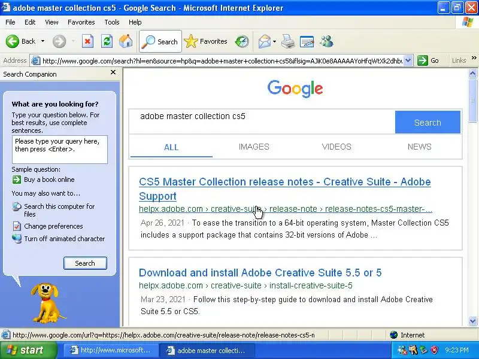
Task: Stop page loading with the red X icon
Action: tap(87, 41)
